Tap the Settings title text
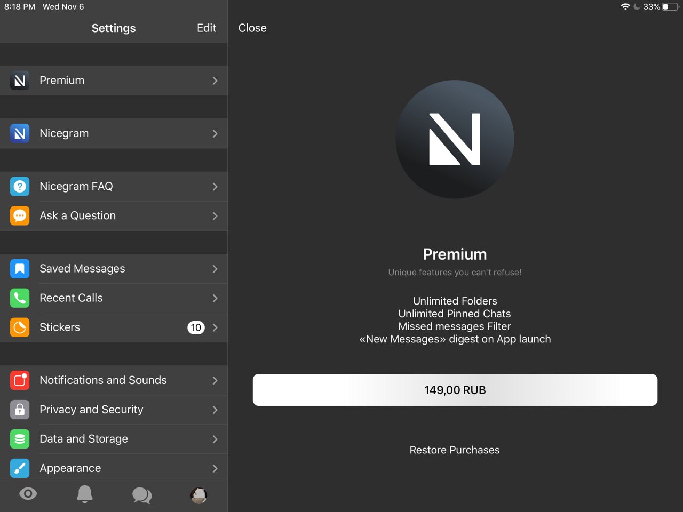 click(114, 28)
